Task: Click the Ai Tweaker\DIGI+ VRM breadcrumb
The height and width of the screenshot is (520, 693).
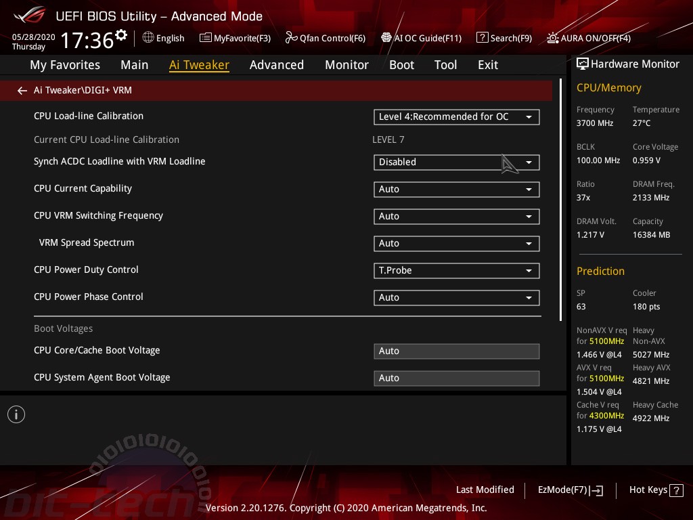Action: (x=83, y=90)
